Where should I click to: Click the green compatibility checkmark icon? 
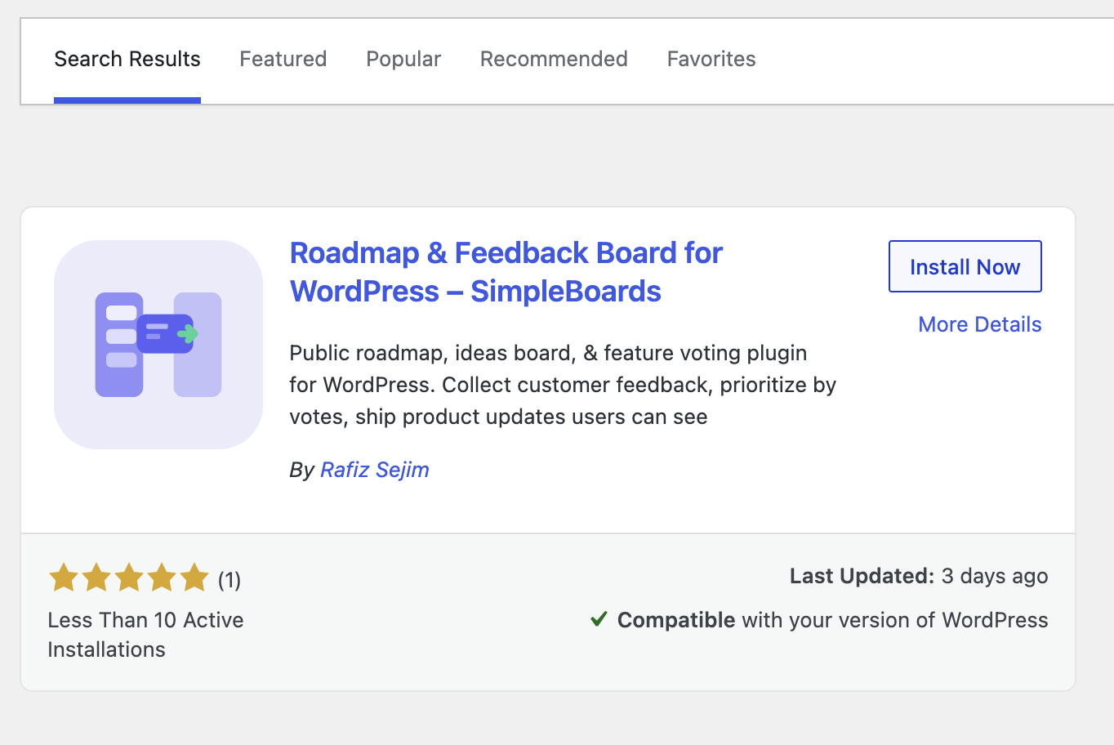(599, 619)
